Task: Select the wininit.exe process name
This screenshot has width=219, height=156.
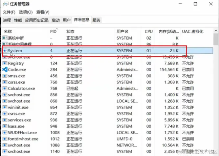Action: click(18, 107)
